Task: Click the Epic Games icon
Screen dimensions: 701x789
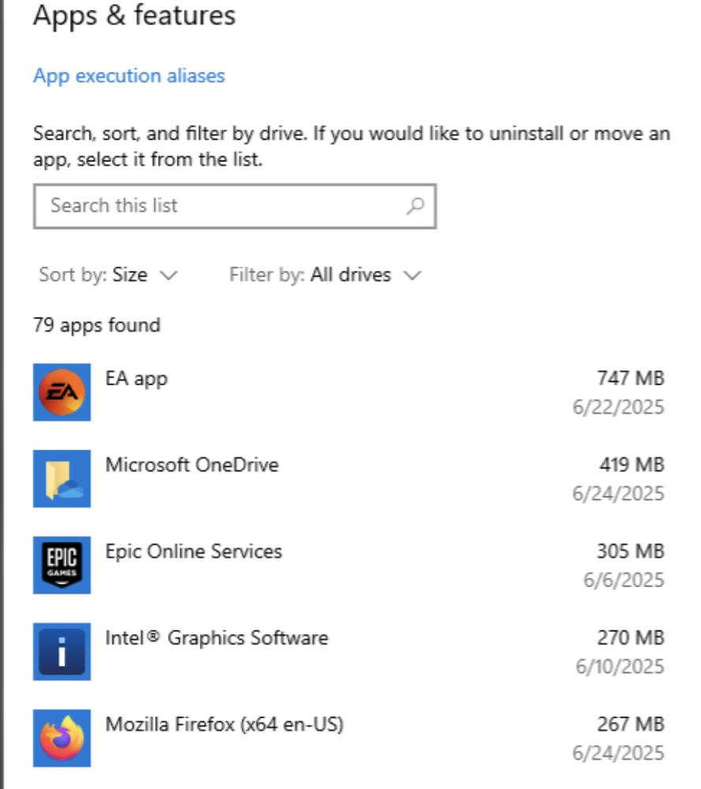Action: pyautogui.click(x=62, y=565)
